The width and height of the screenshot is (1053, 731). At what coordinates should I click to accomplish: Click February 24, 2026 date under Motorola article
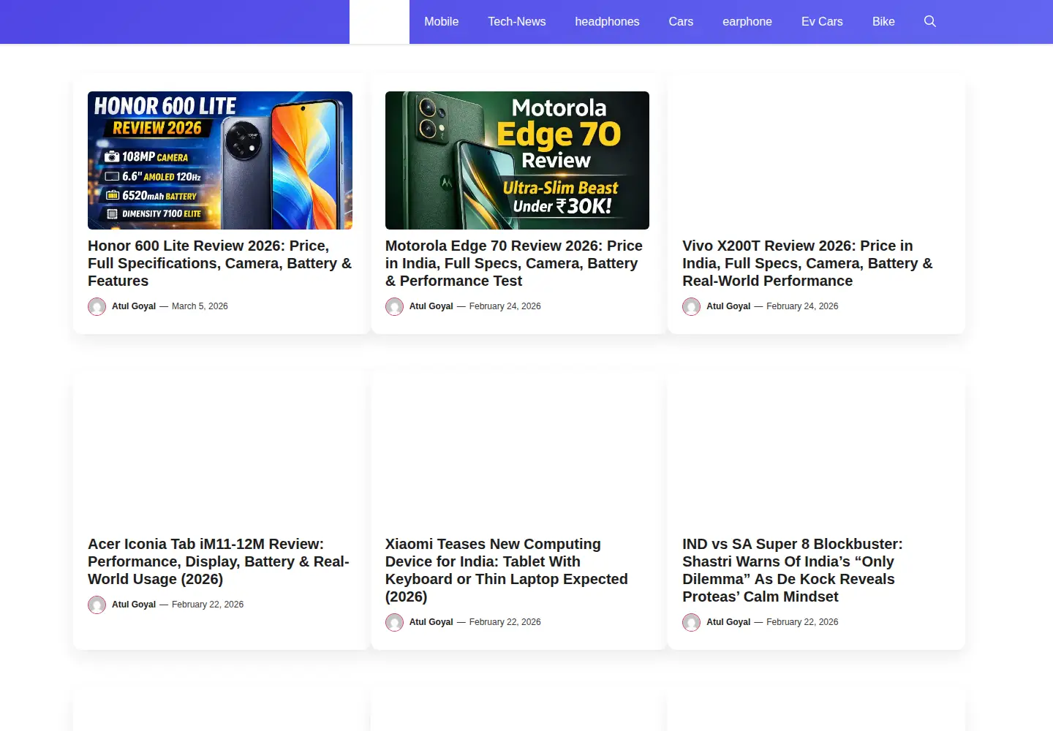pos(505,306)
